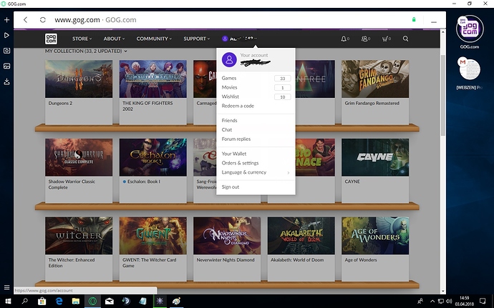Open the shopping cart icon
This screenshot has width=494, height=308.
click(387, 39)
